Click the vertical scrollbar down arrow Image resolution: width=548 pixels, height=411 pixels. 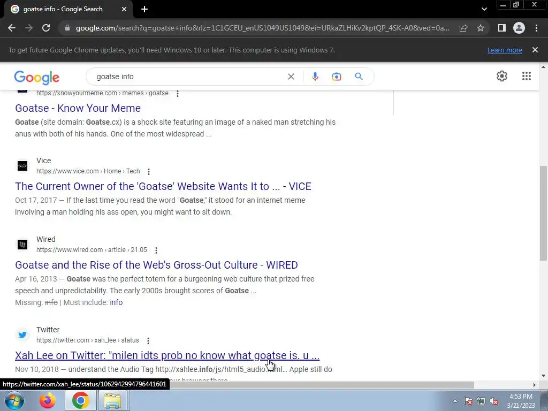tap(543, 376)
